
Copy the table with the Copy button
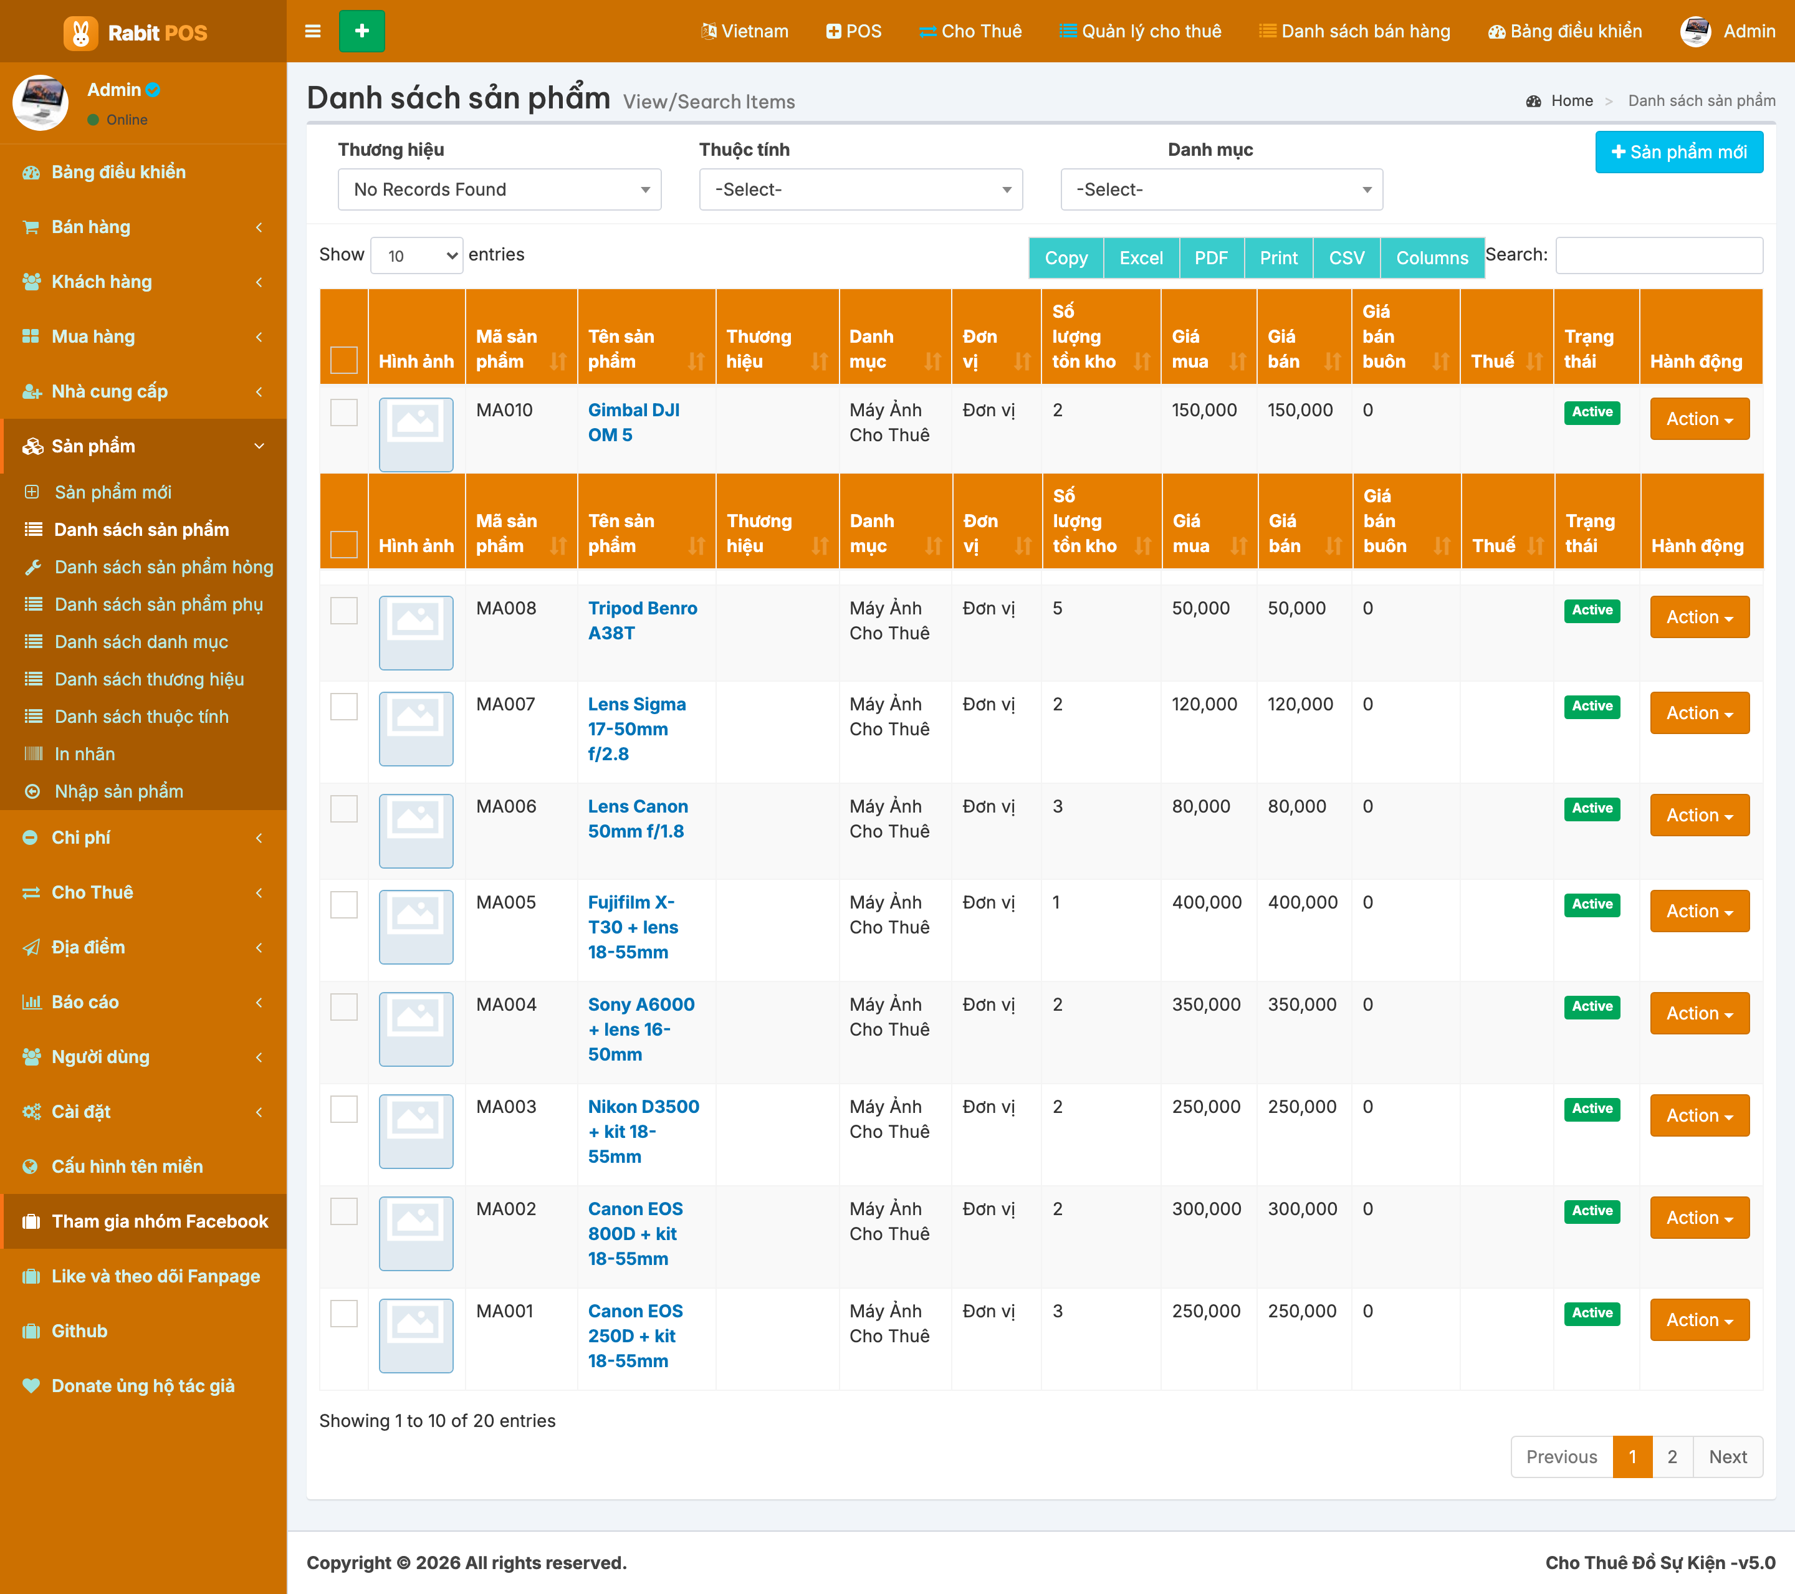(x=1066, y=258)
